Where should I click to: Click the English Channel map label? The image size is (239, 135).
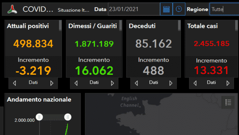(x=129, y=102)
